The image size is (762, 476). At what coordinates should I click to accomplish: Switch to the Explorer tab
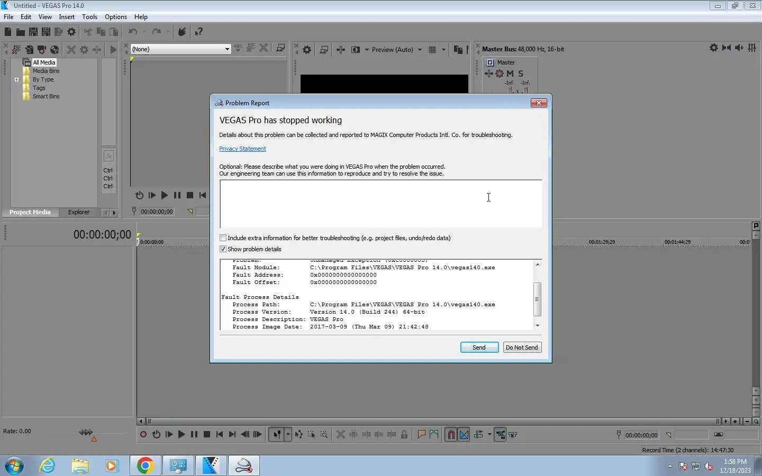pos(79,212)
